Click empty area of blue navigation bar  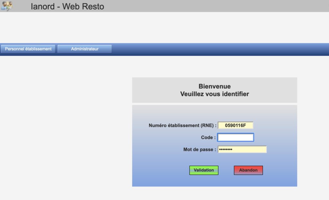218,49
